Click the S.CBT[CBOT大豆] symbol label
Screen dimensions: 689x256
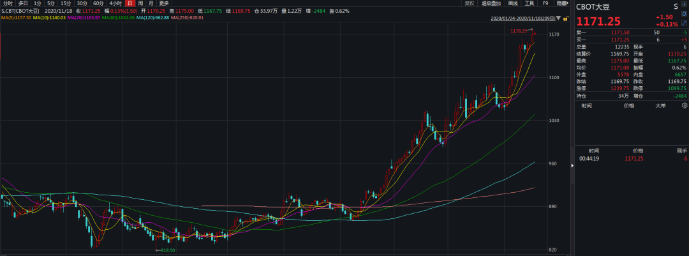(x=20, y=11)
